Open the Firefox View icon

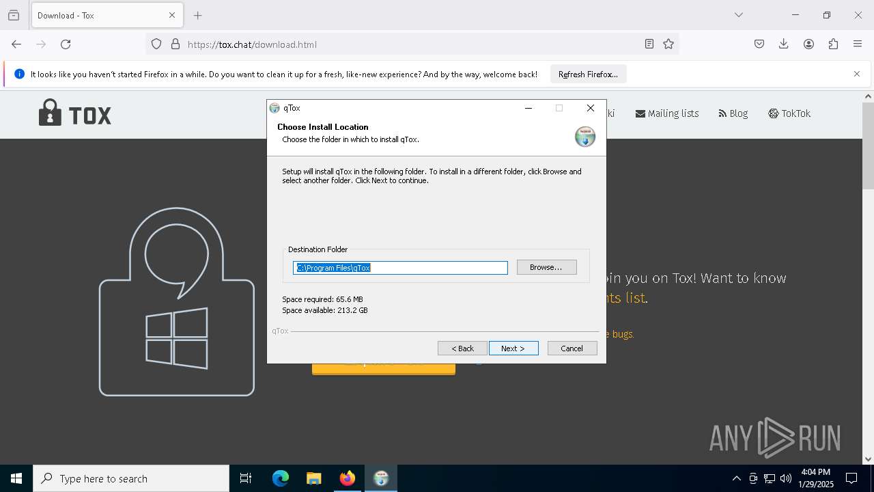[14, 15]
